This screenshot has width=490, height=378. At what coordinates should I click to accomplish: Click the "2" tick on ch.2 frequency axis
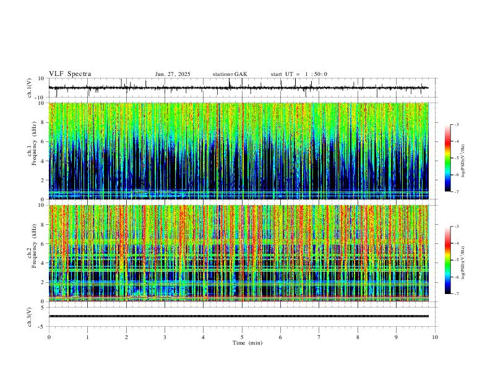(x=43, y=282)
